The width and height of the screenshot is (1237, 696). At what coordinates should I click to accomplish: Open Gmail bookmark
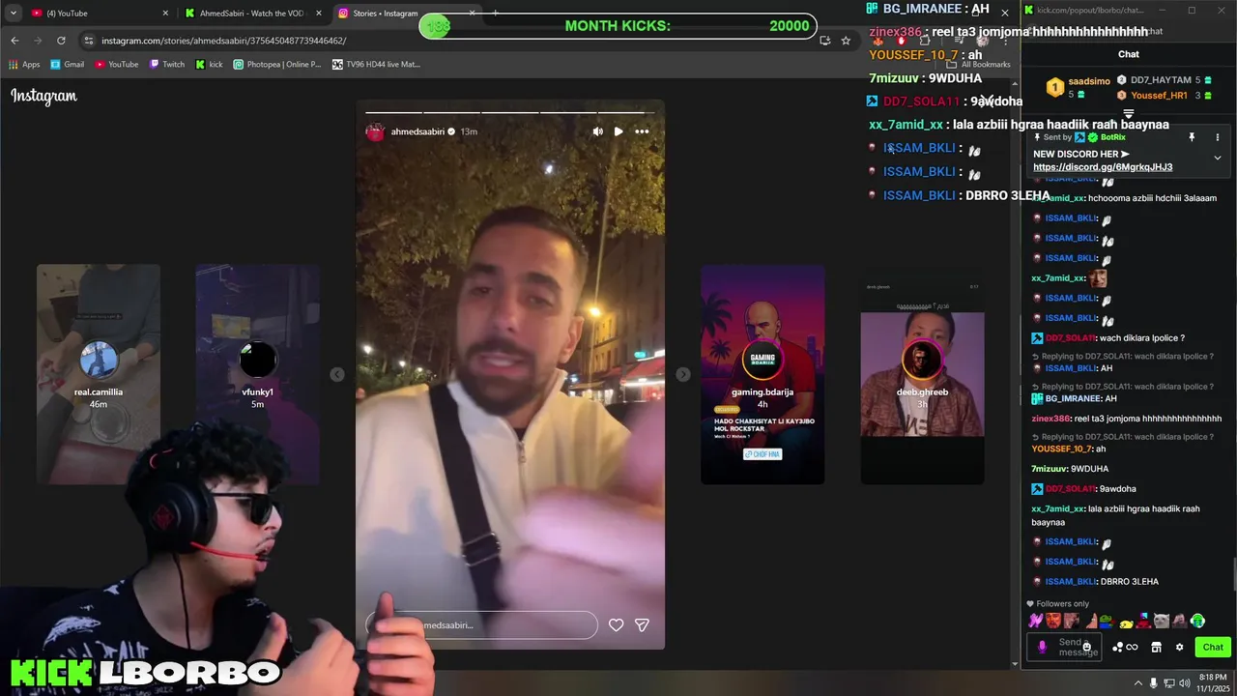67,65
